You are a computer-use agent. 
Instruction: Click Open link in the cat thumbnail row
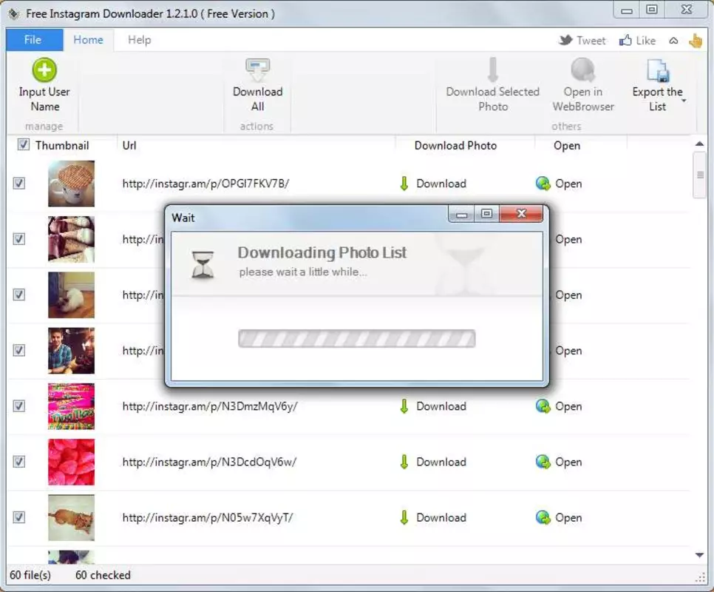tap(568, 295)
